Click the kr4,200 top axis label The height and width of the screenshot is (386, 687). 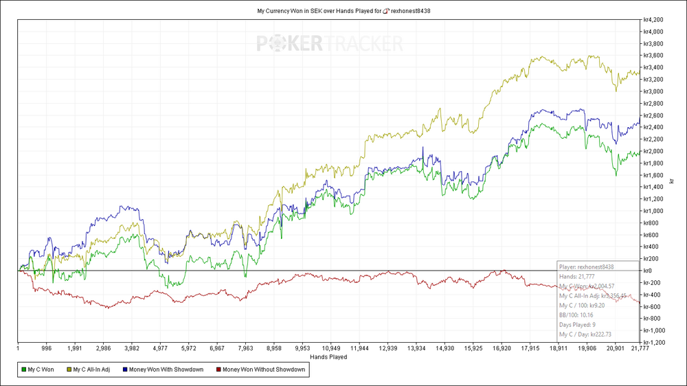(653, 20)
